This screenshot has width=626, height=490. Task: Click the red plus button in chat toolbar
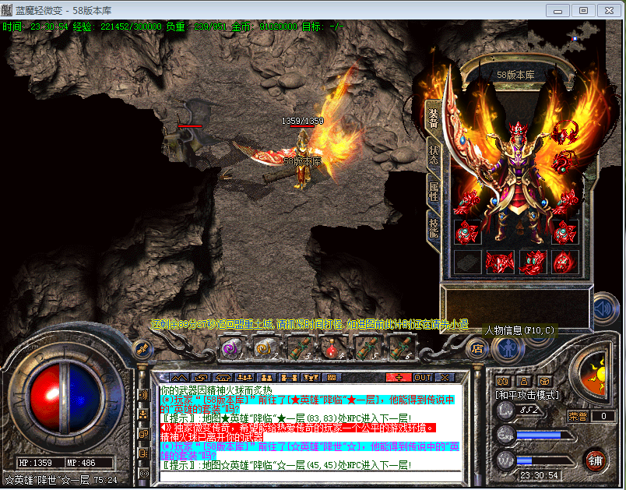[x=399, y=377]
